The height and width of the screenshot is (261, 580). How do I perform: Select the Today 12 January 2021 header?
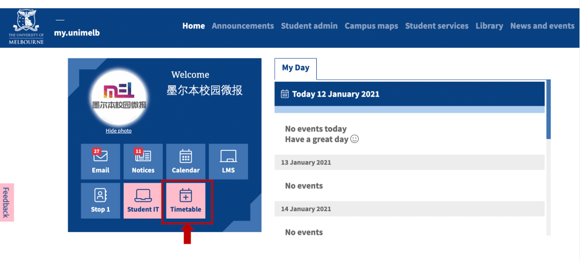coord(409,94)
